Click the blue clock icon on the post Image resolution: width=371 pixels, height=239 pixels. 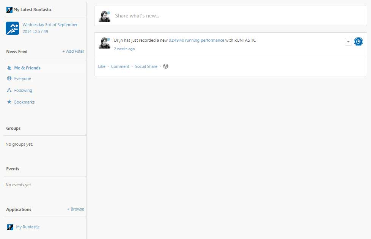click(x=358, y=42)
